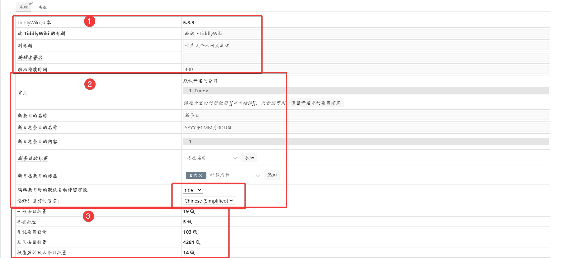The height and width of the screenshot is (258, 565).
Task: Click the 副标题 input field
Action: [366, 45]
